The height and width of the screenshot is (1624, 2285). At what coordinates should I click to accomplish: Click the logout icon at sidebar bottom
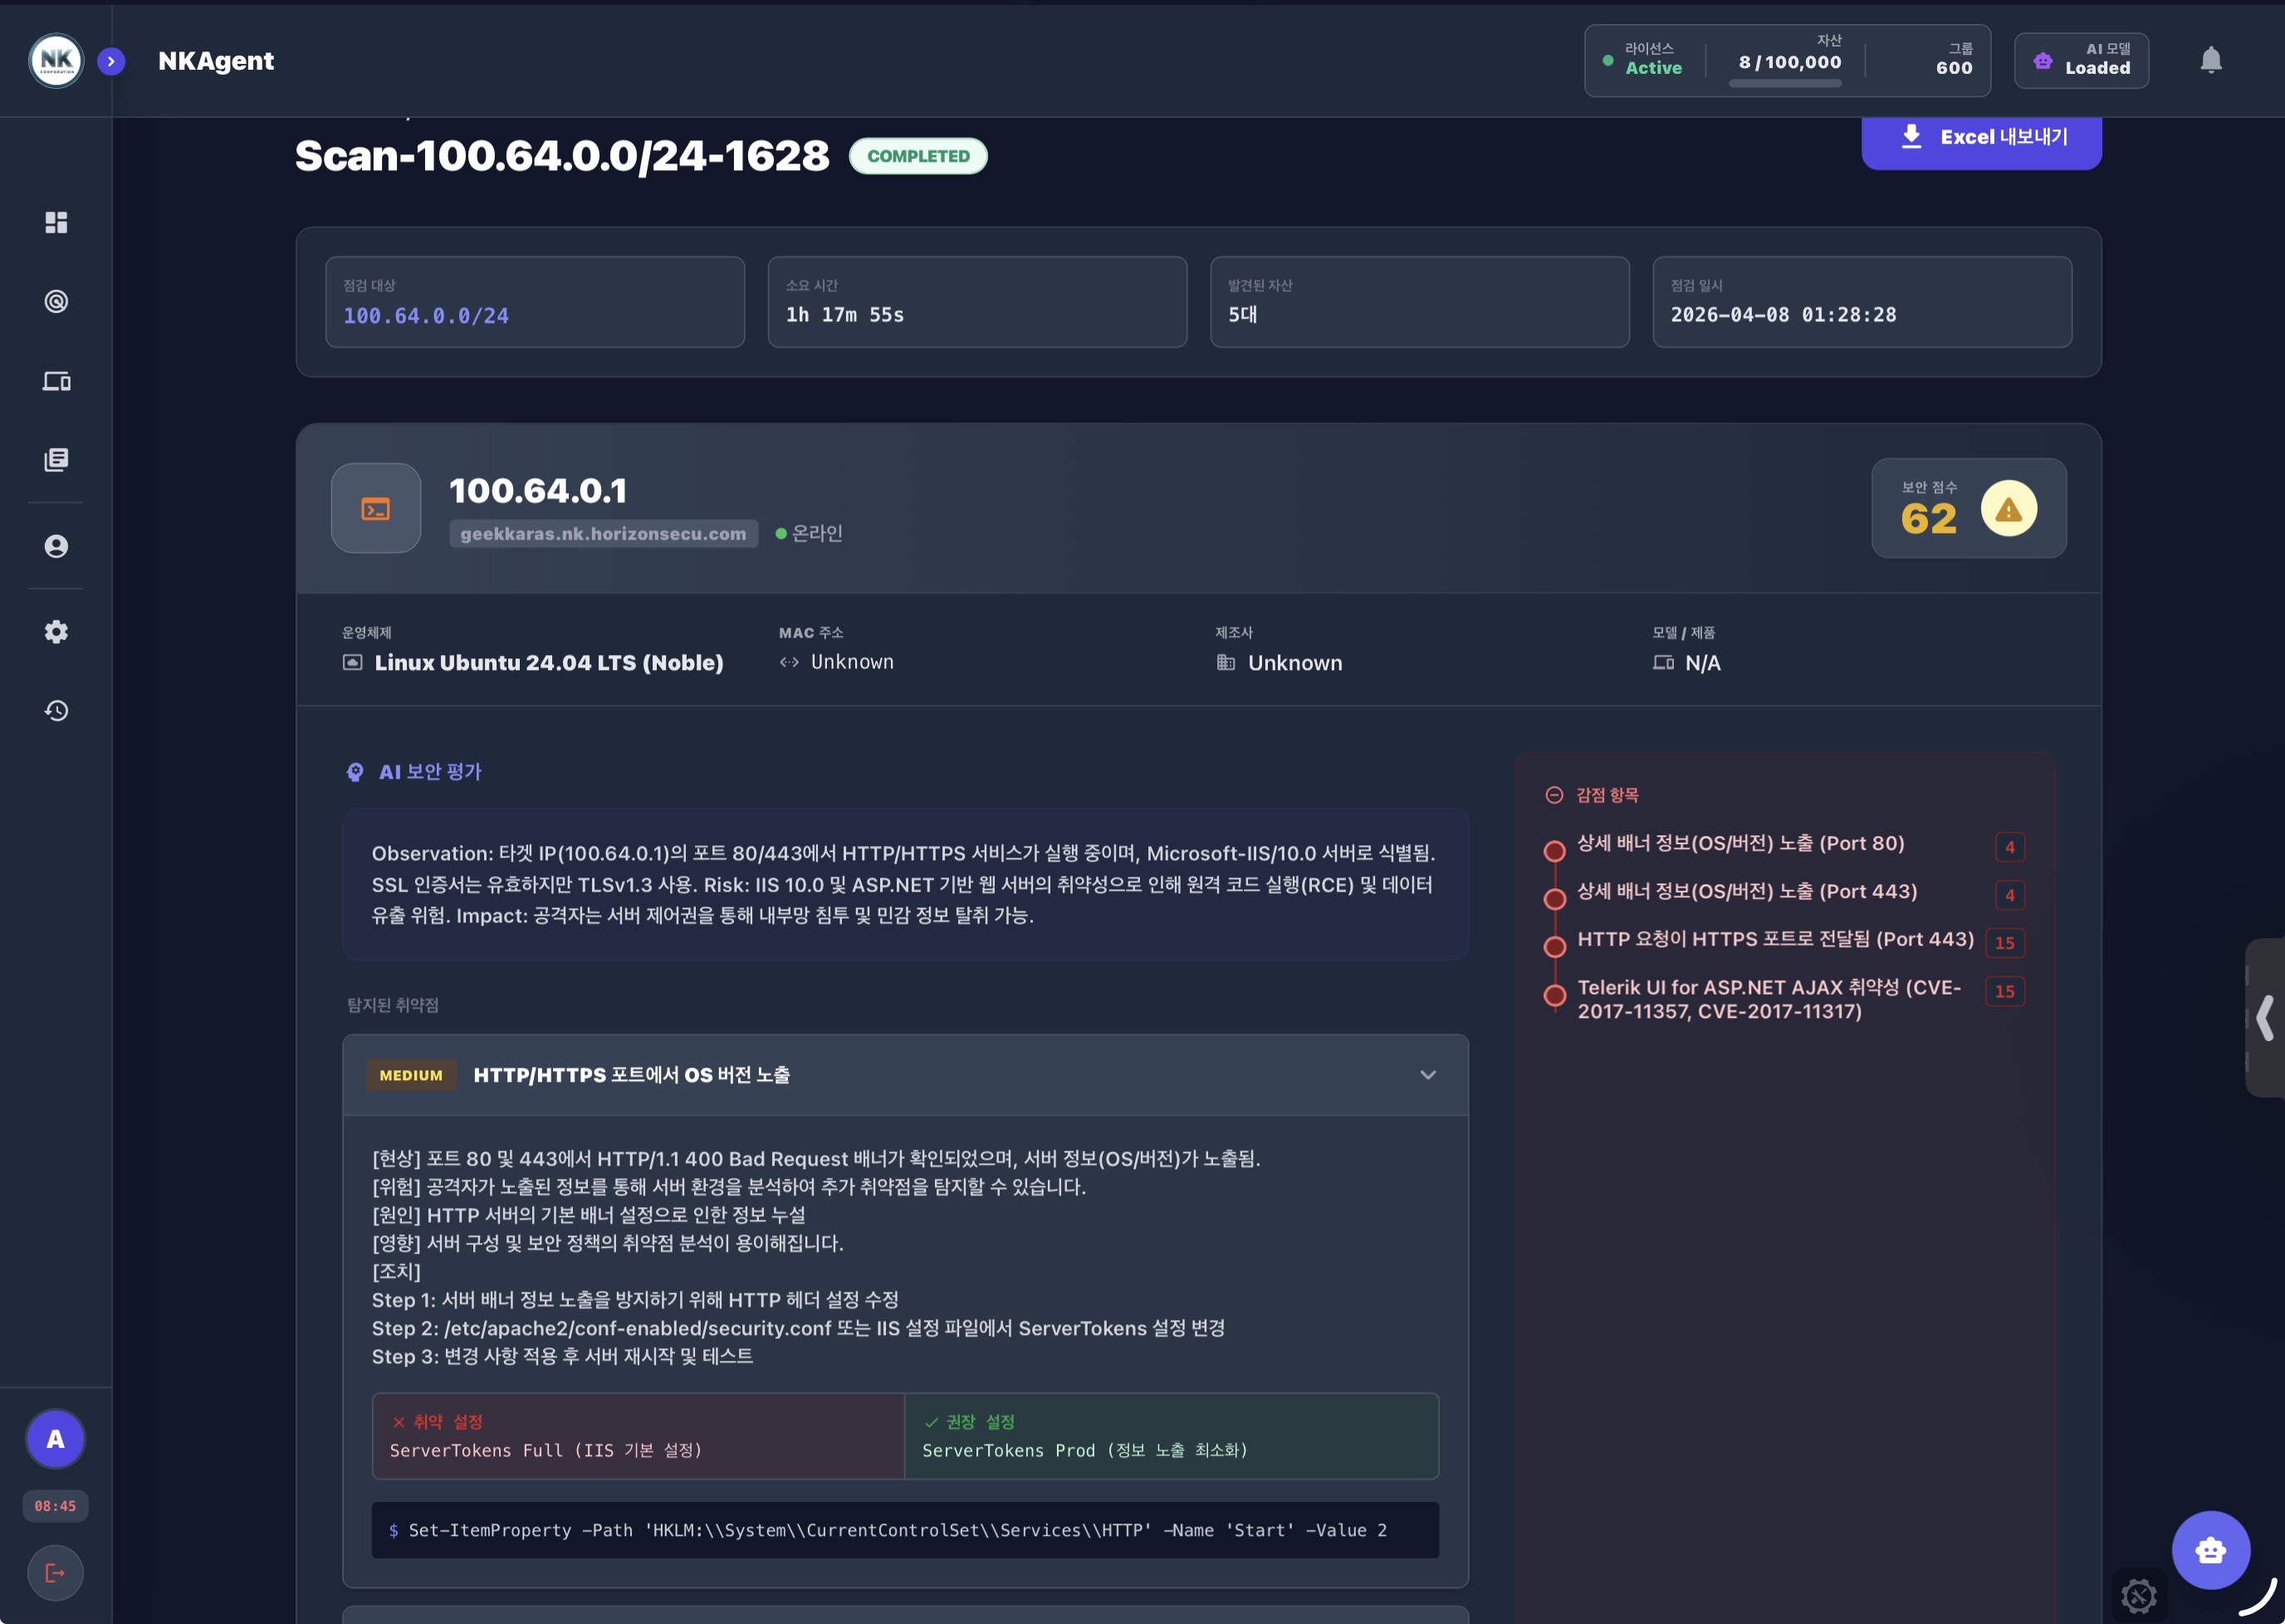click(55, 1573)
